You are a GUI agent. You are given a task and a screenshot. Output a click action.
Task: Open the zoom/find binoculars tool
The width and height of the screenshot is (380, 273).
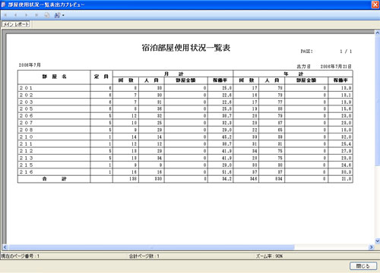57,15
